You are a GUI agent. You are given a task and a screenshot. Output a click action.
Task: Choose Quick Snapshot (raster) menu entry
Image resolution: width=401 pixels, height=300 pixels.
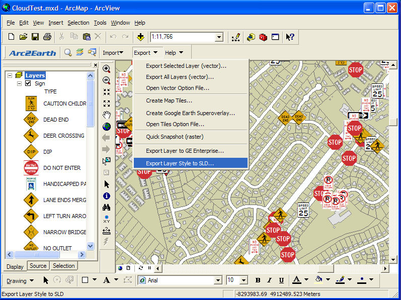coord(191,137)
